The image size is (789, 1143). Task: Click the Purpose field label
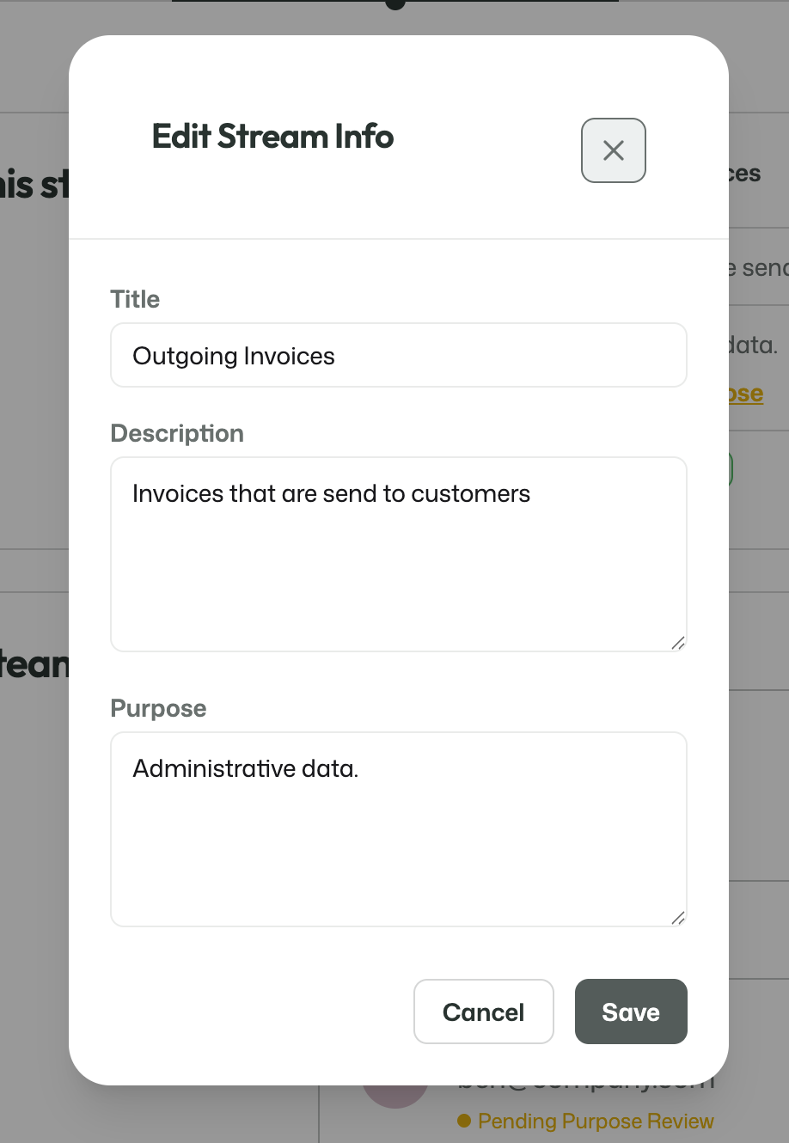pos(158,708)
